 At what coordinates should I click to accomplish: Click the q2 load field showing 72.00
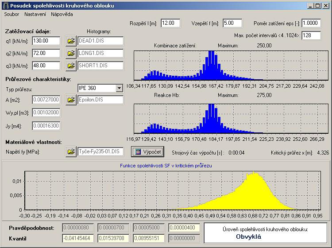tap(46, 53)
